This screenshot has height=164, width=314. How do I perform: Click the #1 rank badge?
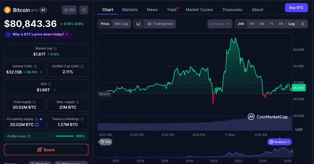43,10
